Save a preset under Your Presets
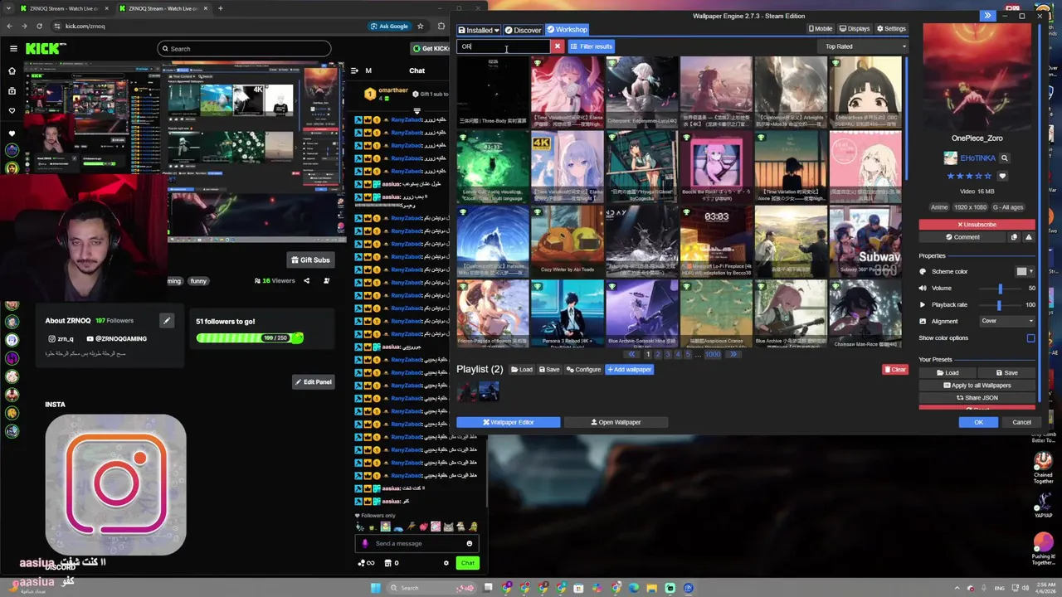Image resolution: width=1062 pixels, height=597 pixels. [1006, 372]
